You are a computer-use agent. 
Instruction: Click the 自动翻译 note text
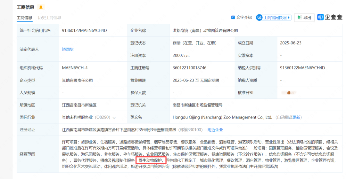point(285,117)
